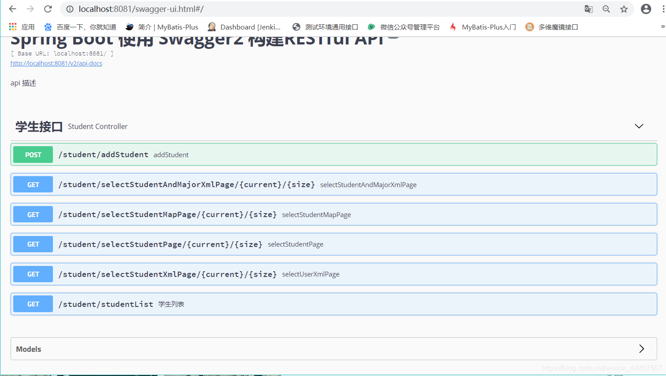Image resolution: width=666 pixels, height=376 pixels.
Task: Open the MyBatis-Plus入门 bookmark
Action: pos(483,27)
